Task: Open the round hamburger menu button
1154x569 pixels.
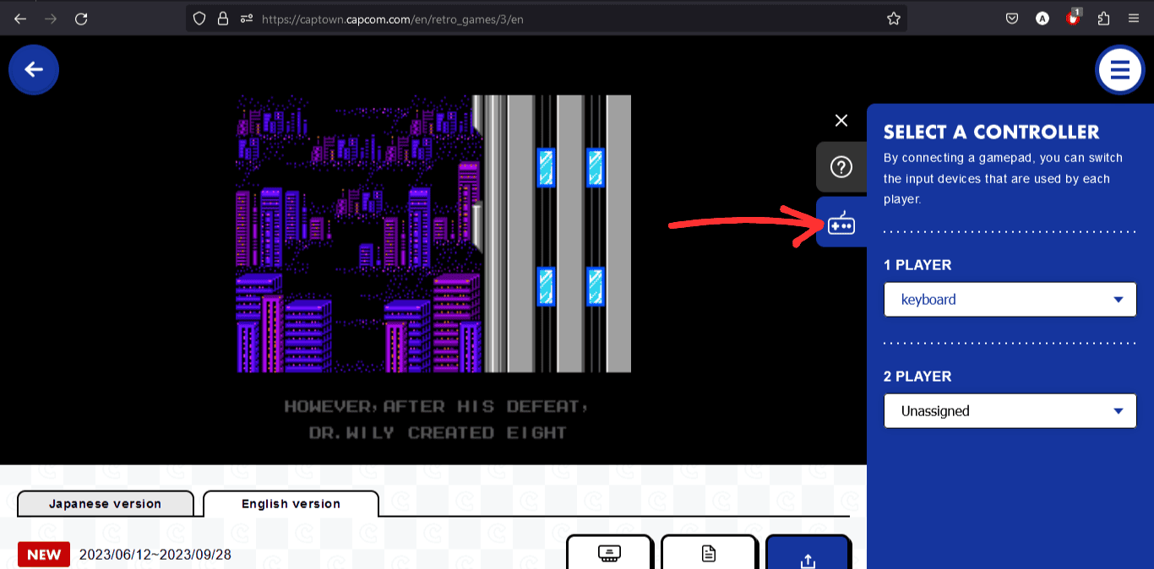Action: 1119,70
